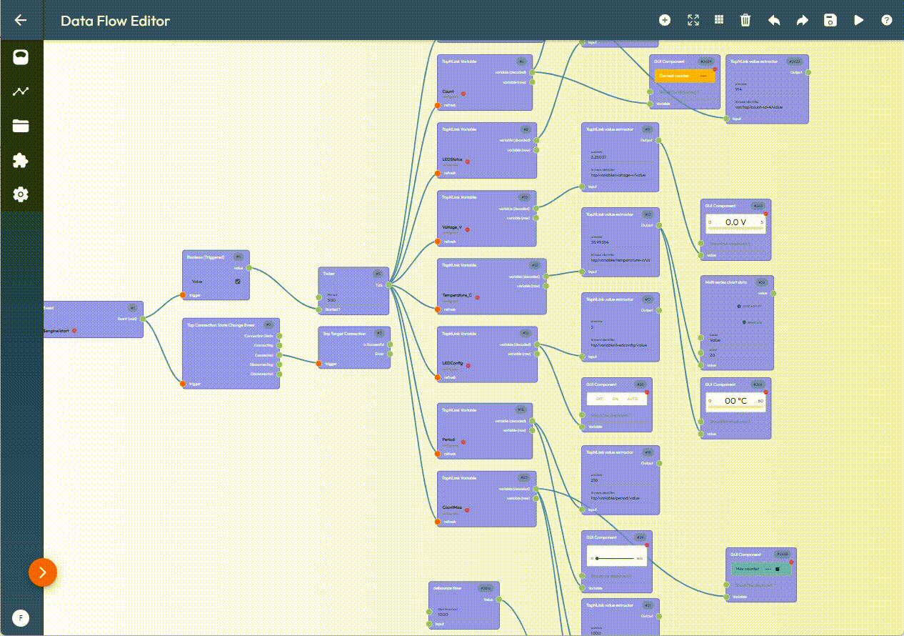Image resolution: width=904 pixels, height=636 pixels.
Task: Save the data flow
Action: (830, 20)
